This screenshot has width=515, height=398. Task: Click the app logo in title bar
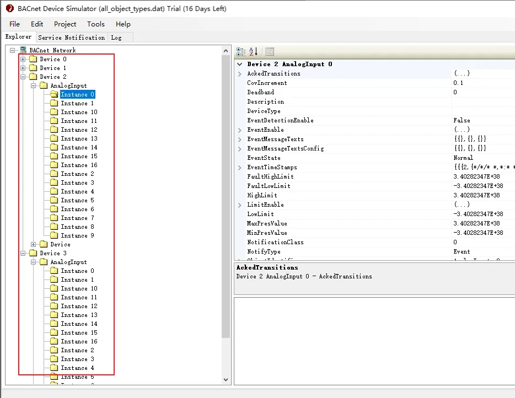tap(10, 8)
